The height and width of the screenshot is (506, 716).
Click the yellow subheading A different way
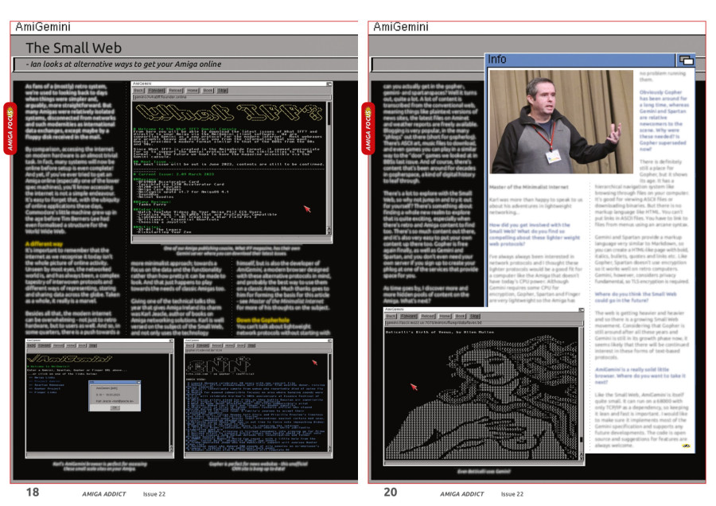pyautogui.click(x=45, y=244)
